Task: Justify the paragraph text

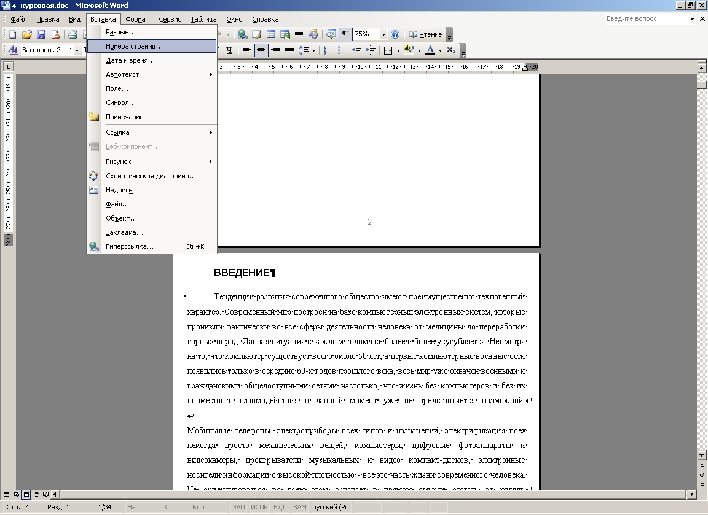Action: coord(289,50)
